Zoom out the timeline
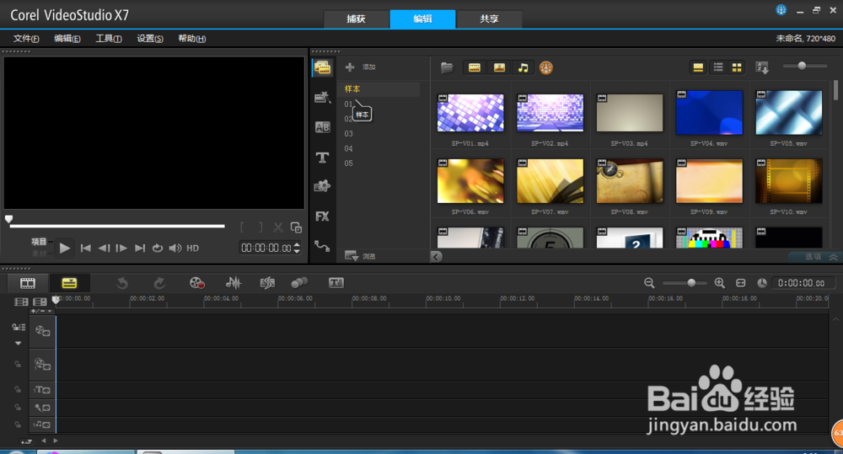Image resolution: width=843 pixels, height=454 pixels. click(x=649, y=283)
